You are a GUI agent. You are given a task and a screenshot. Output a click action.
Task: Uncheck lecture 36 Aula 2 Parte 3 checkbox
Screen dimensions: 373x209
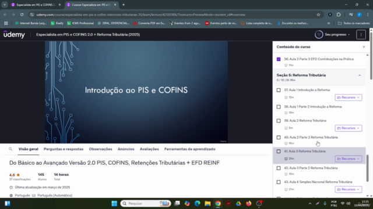pos(279,59)
